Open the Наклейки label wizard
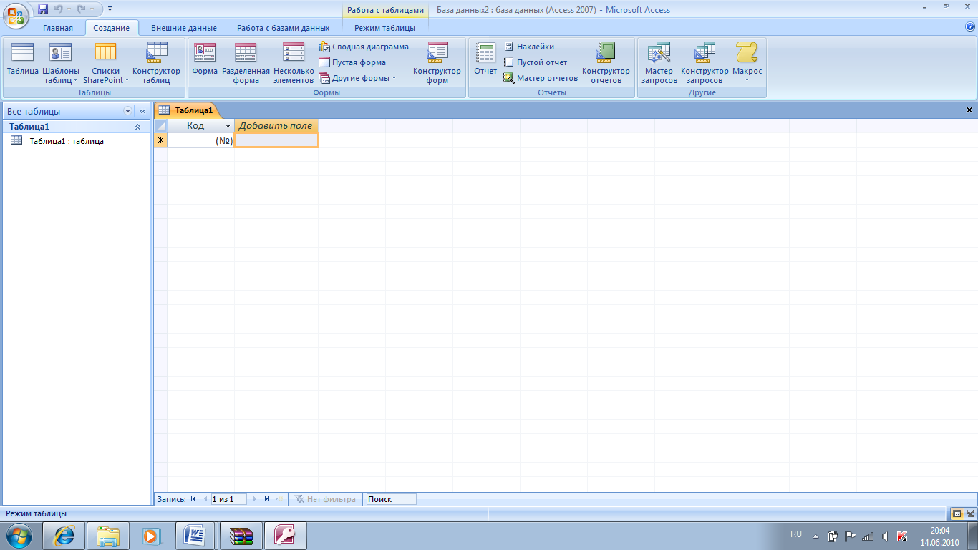Screen dimensions: 978x550 tap(528, 47)
